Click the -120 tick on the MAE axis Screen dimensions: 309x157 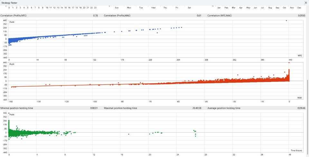click(66, 102)
